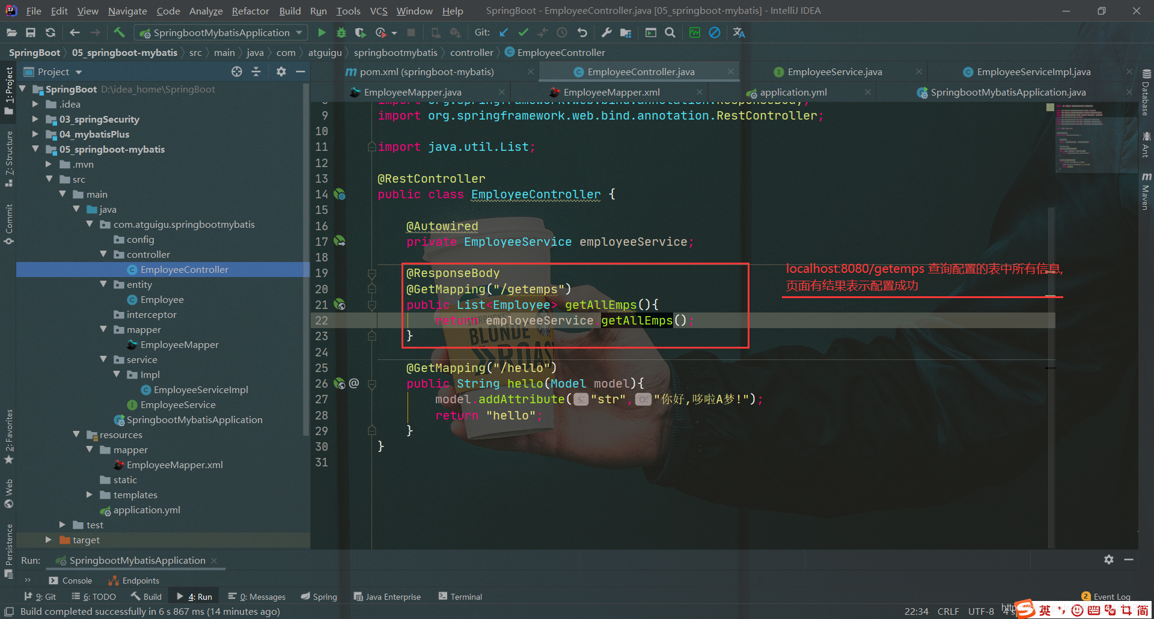Collapse all in Project panel
Screen dimensions: 1154x619
[x=256, y=72]
